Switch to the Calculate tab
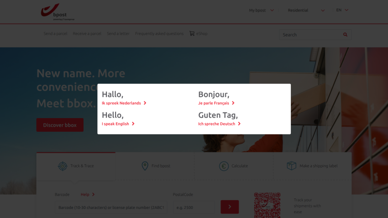Image resolution: width=388 pixels, height=218 pixels. coord(234,166)
